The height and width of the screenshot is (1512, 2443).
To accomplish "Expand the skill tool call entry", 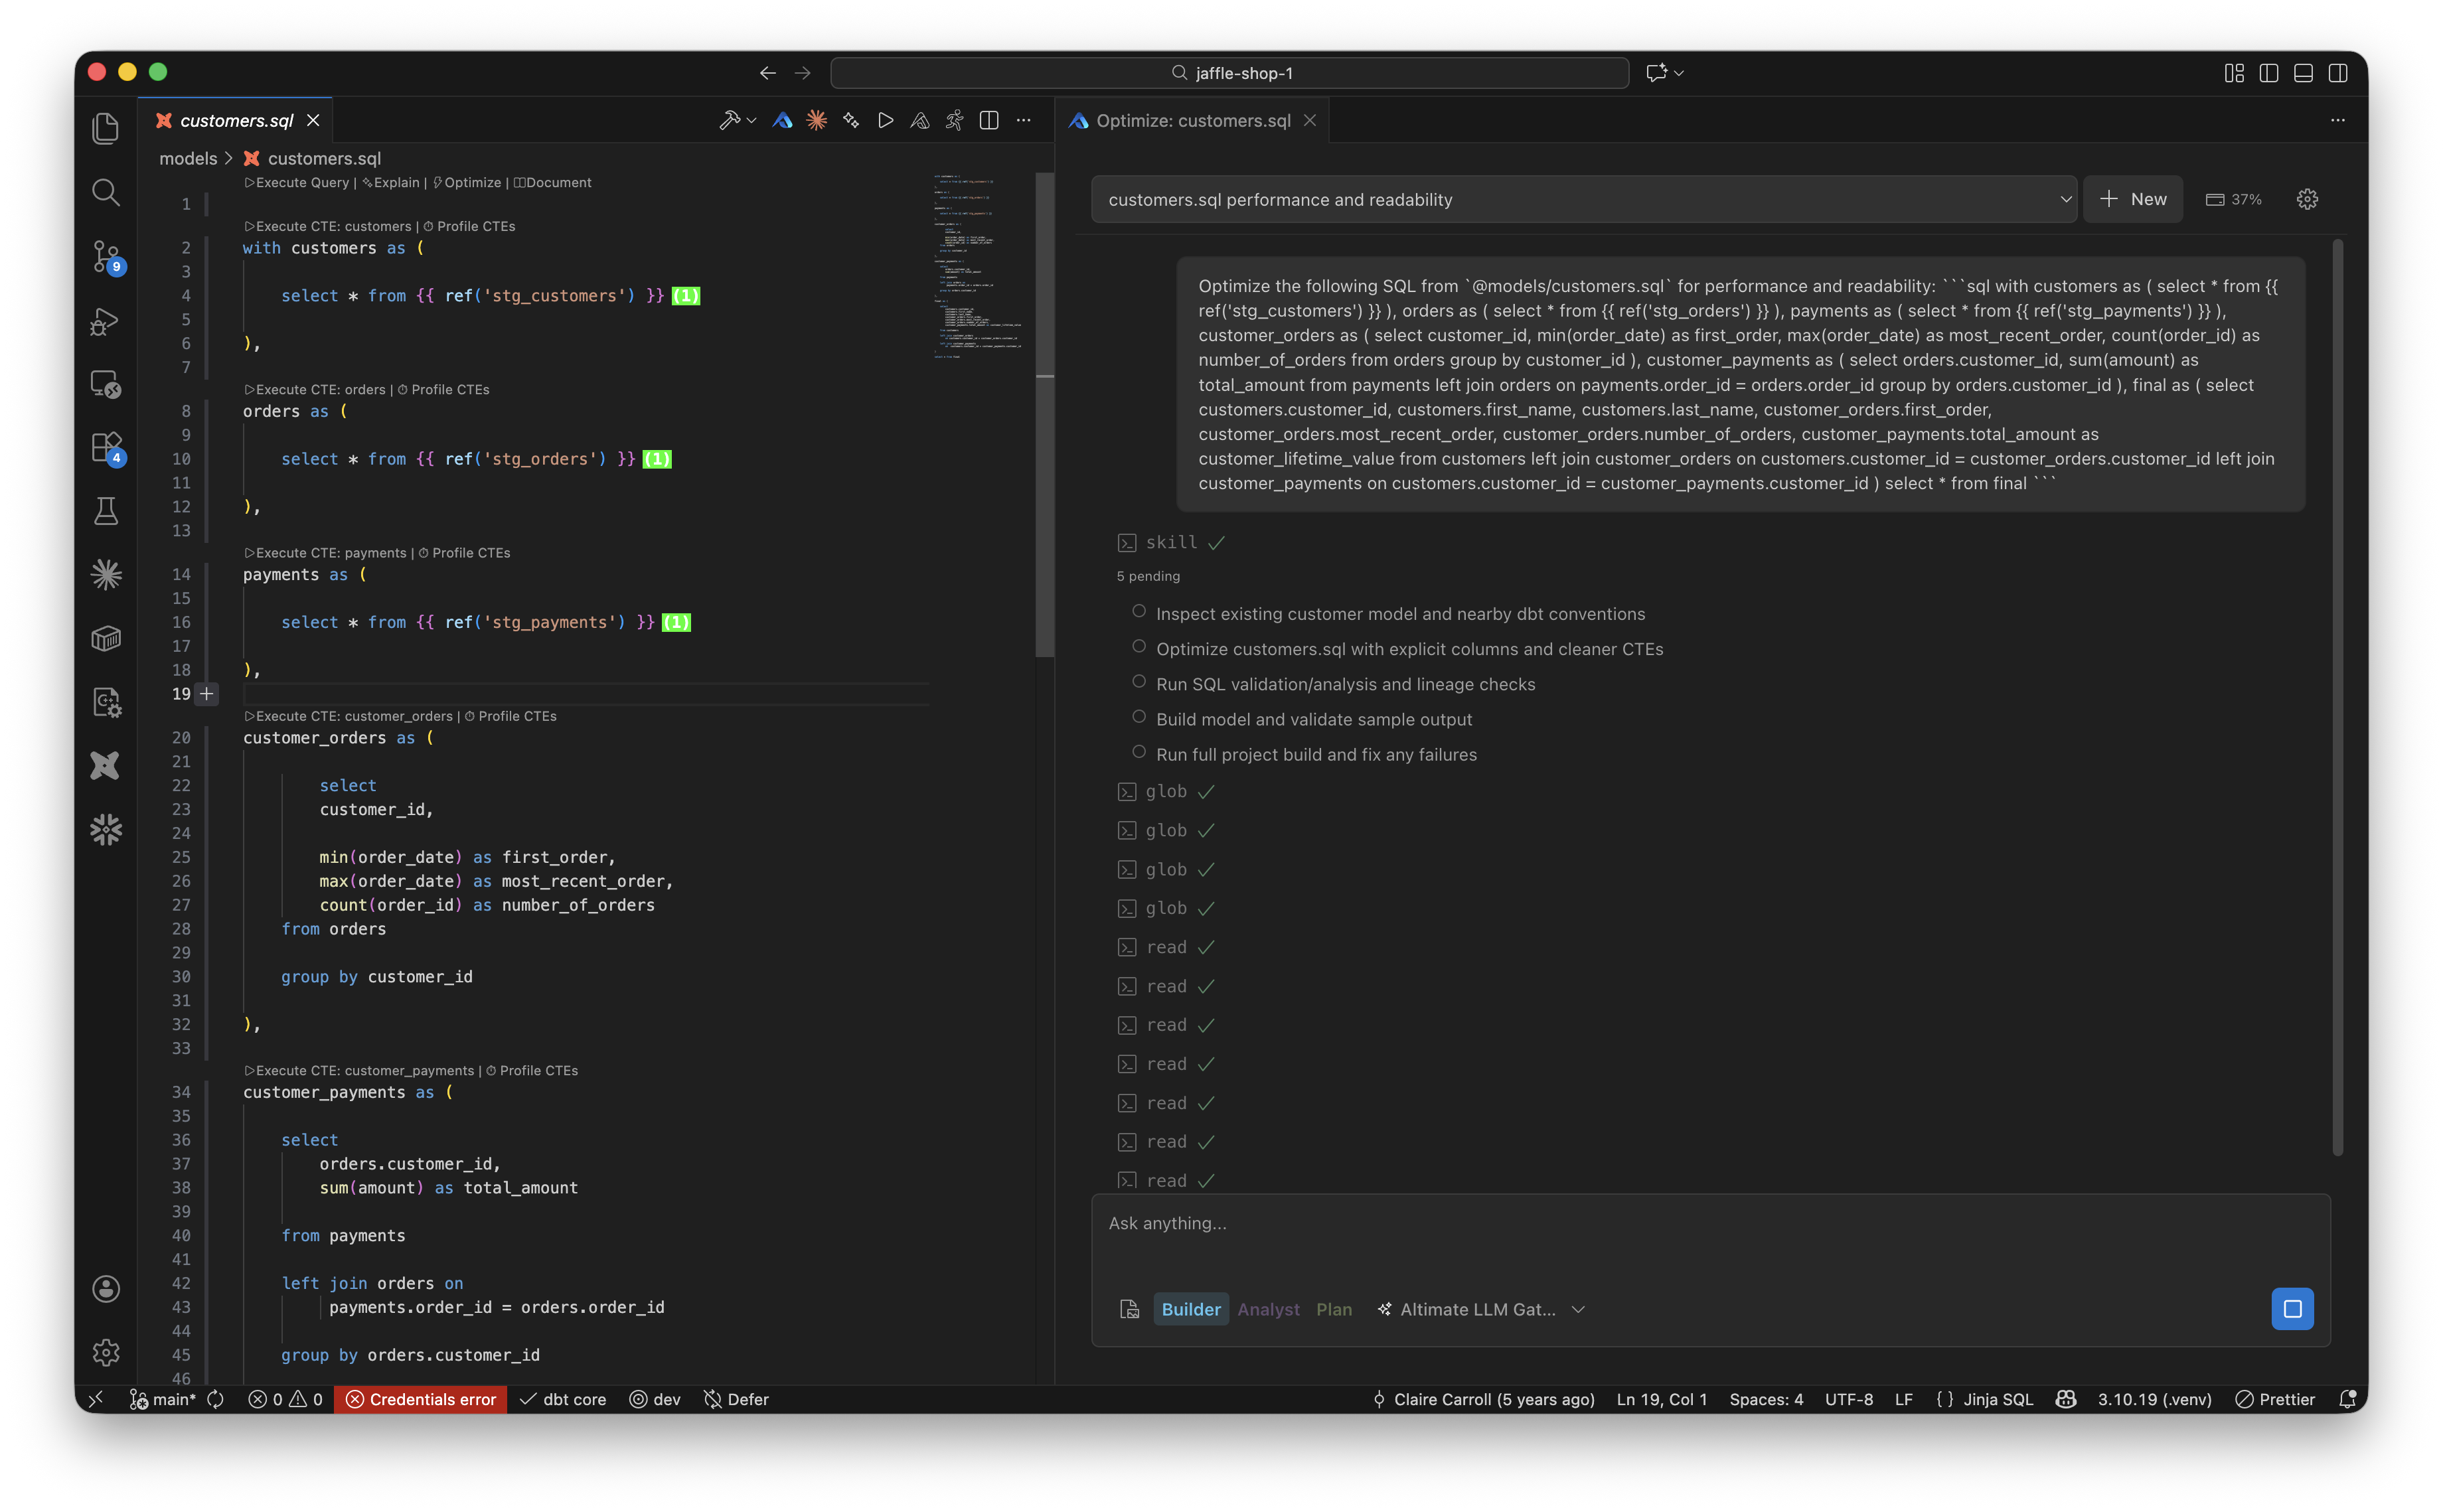I will coord(1171,542).
